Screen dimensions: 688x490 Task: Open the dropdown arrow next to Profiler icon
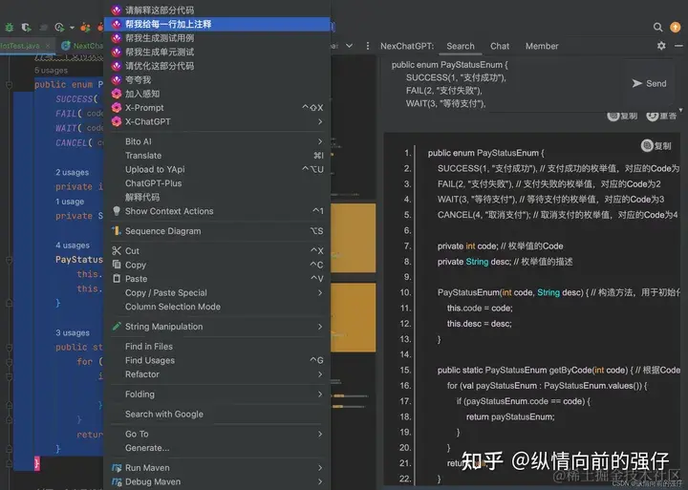pos(72,28)
